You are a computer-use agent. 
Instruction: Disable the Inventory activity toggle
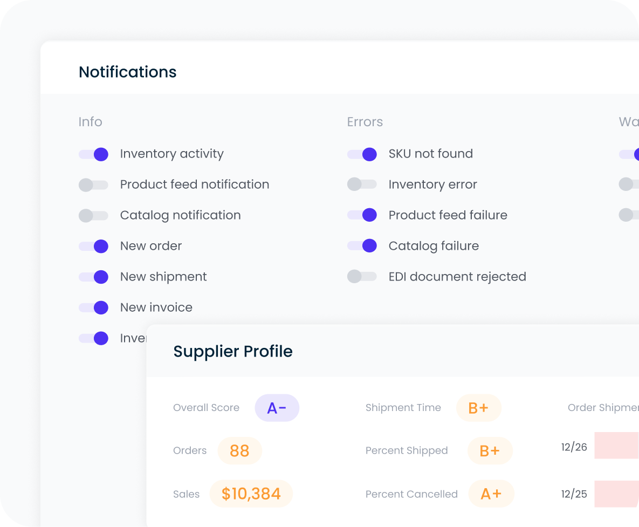point(94,154)
